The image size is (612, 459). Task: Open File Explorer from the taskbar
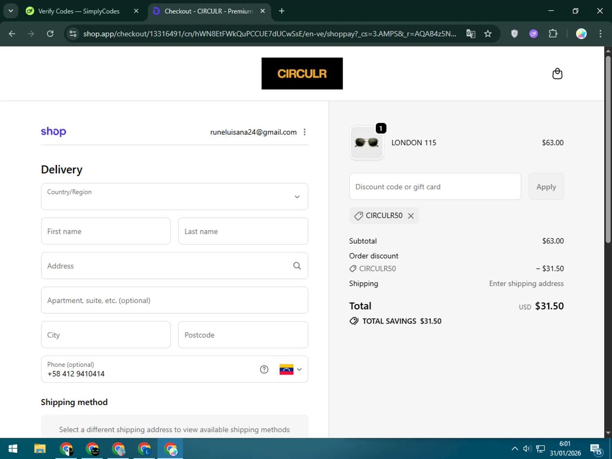pos(40,449)
